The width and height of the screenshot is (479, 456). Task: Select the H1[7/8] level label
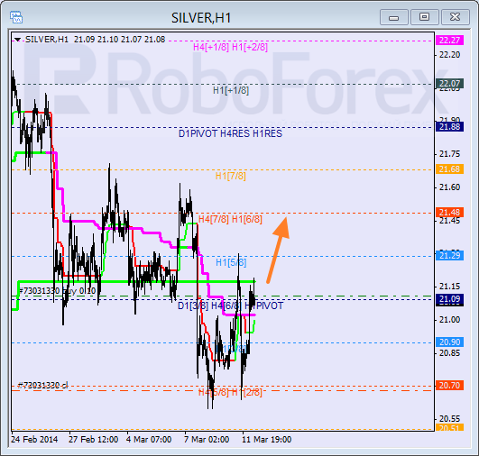[231, 176]
